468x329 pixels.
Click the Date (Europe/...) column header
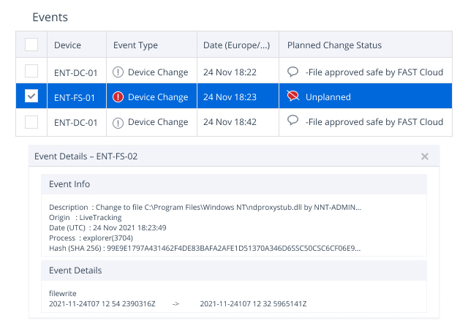point(237,45)
